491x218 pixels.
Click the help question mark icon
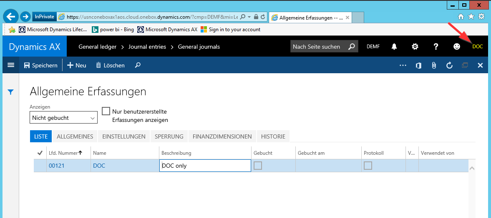(436, 47)
